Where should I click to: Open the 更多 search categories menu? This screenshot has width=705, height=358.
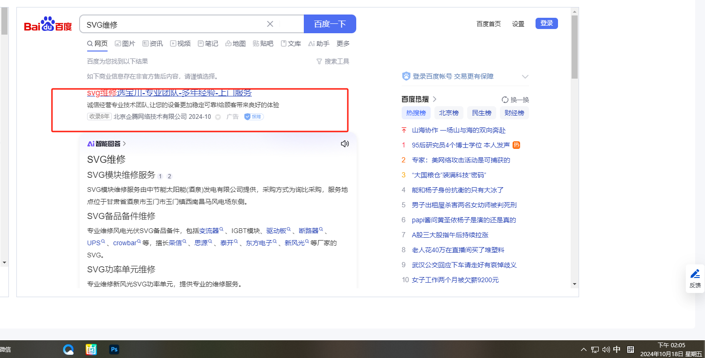pyautogui.click(x=343, y=44)
